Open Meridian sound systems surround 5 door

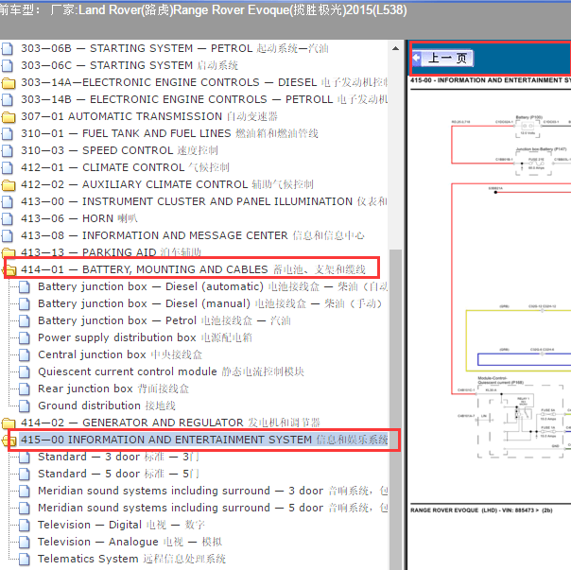pyautogui.click(x=213, y=508)
